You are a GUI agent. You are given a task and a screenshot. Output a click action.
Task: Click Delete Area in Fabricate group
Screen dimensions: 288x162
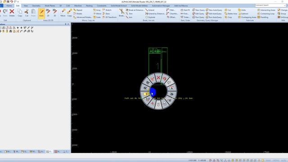click(231, 13)
